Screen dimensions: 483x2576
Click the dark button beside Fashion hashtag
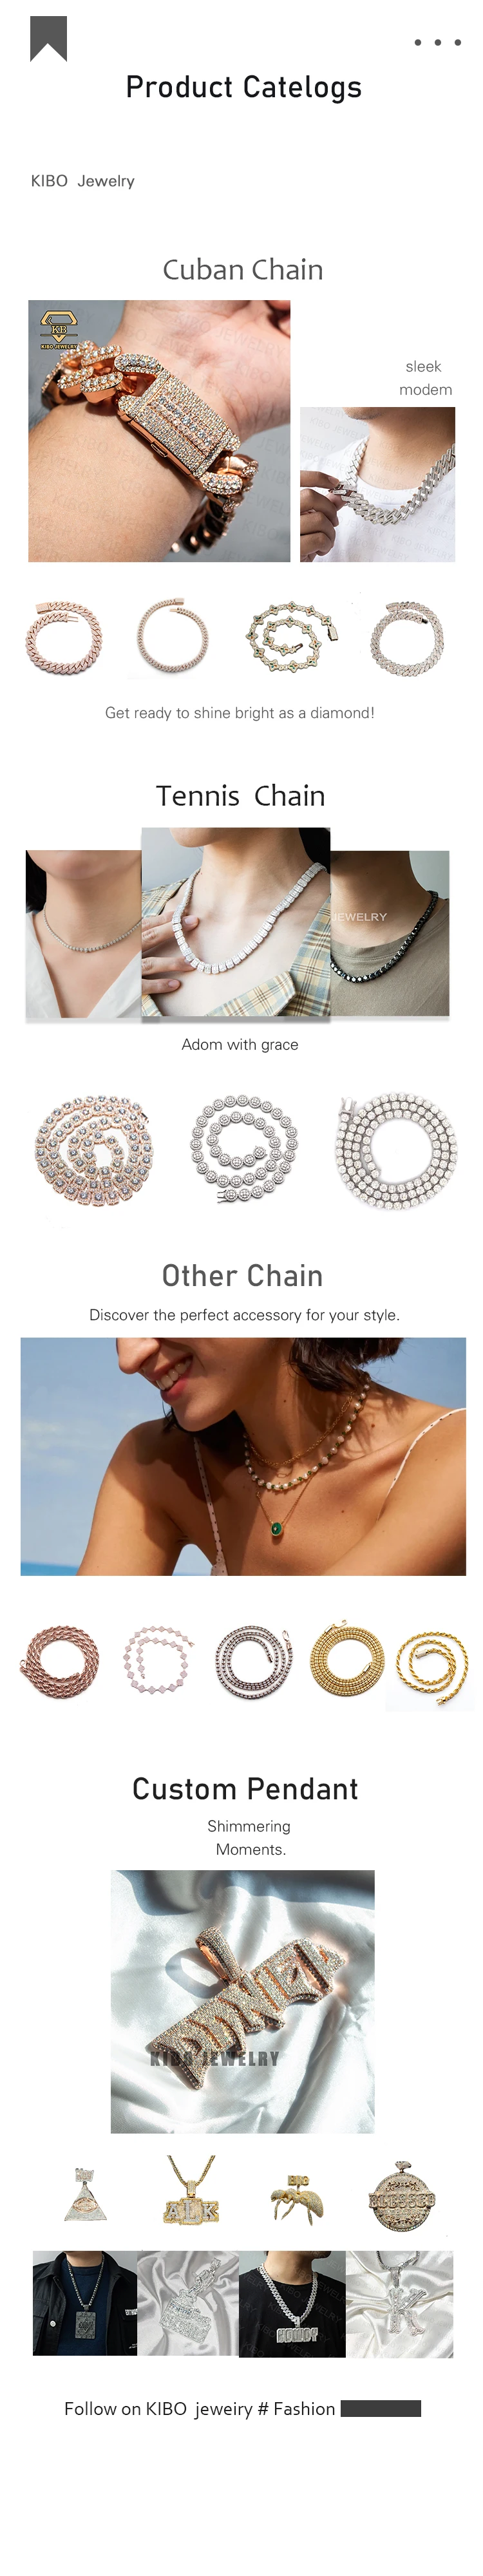(380, 2409)
